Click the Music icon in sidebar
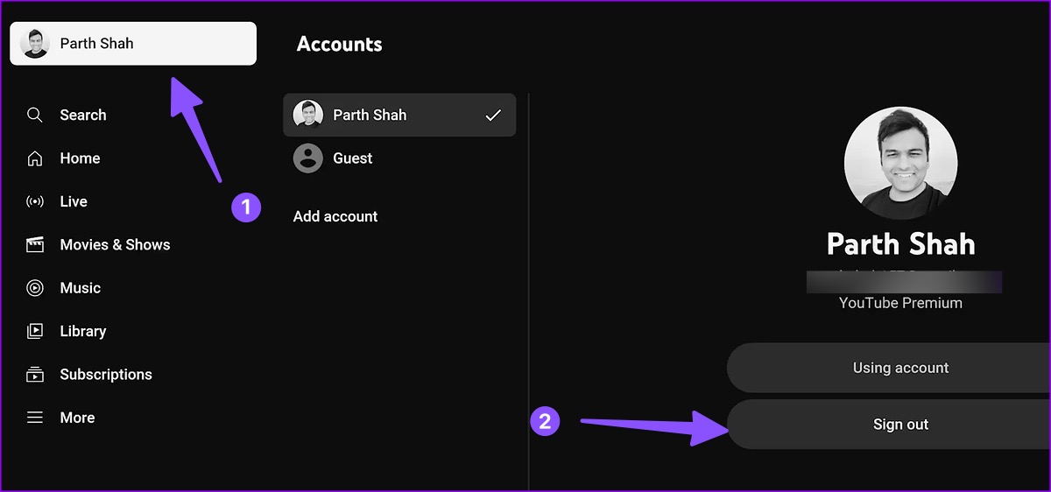The width and height of the screenshot is (1051, 492). (35, 288)
